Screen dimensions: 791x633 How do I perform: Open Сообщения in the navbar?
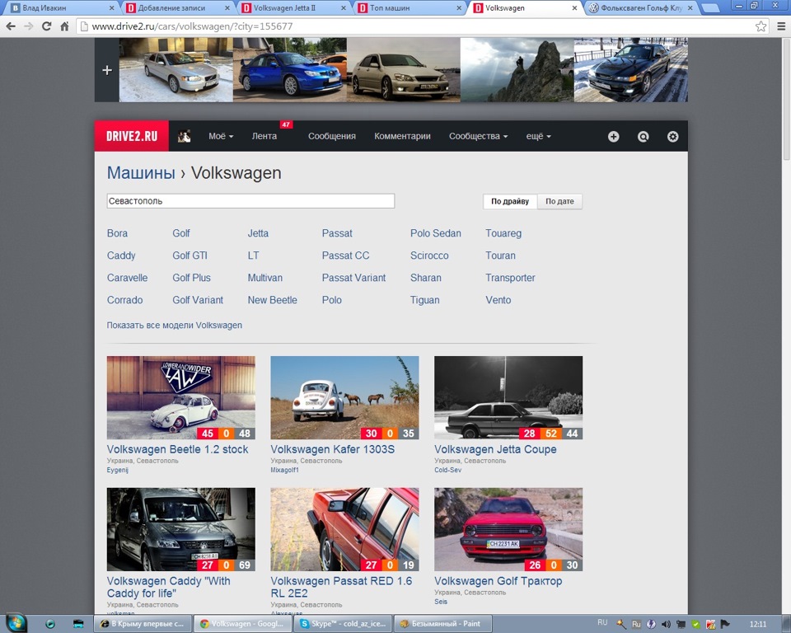(x=332, y=136)
